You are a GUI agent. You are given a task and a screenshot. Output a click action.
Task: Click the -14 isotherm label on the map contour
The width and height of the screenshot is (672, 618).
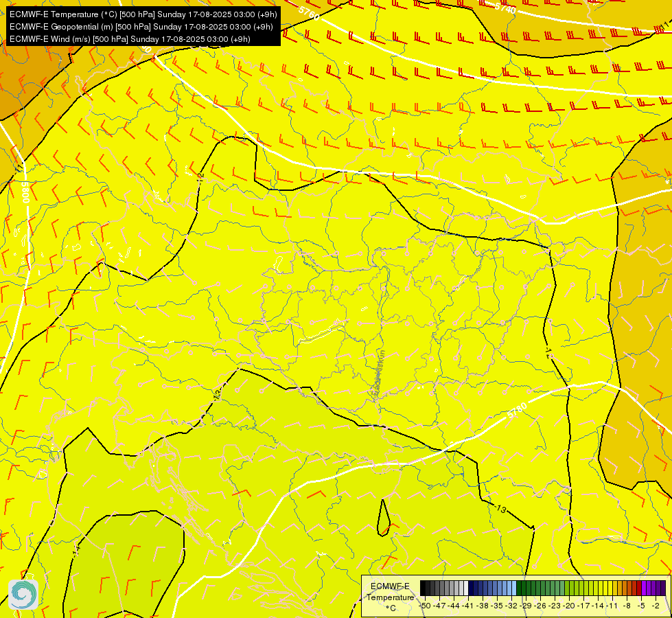click(76, 550)
